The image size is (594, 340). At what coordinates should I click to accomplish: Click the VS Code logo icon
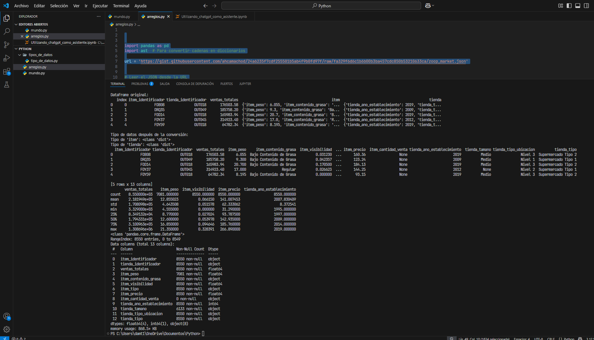click(6, 6)
